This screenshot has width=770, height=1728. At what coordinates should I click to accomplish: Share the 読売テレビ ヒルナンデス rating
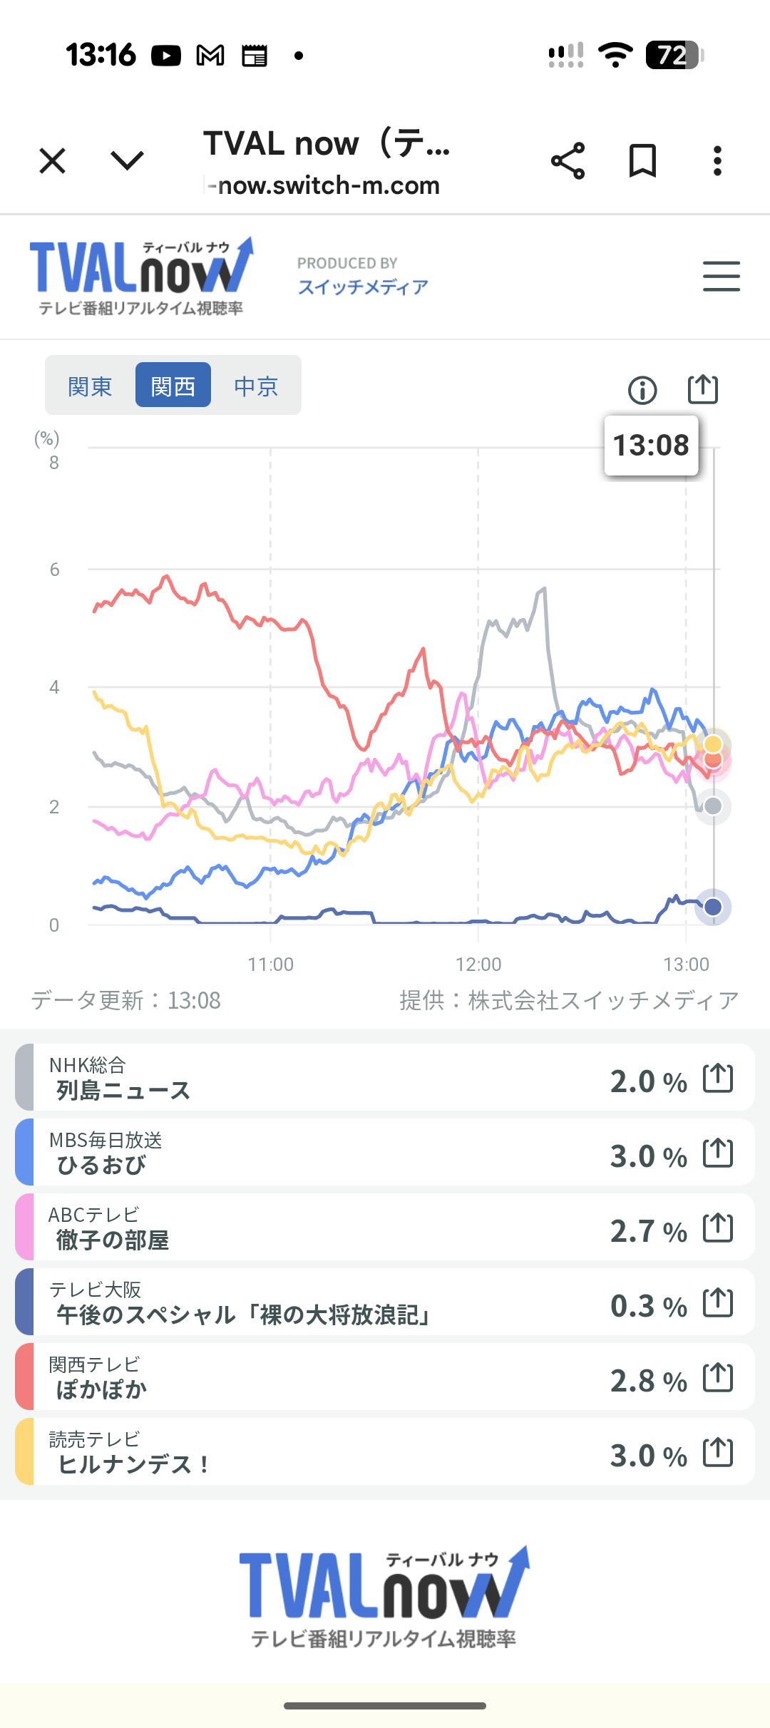pyautogui.click(x=717, y=1452)
